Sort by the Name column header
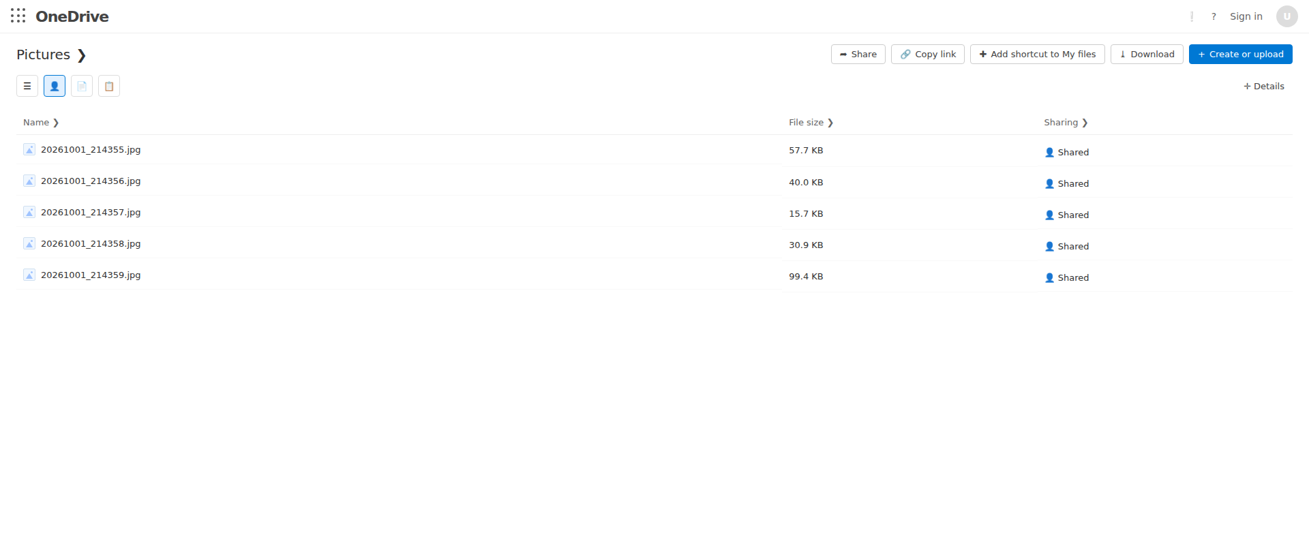 click(x=41, y=123)
